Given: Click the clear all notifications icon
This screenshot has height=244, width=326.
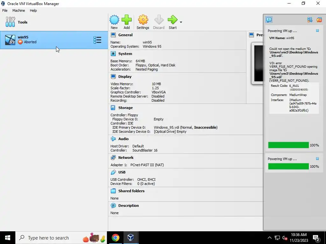Looking at the screenshot, I should coord(319,20).
